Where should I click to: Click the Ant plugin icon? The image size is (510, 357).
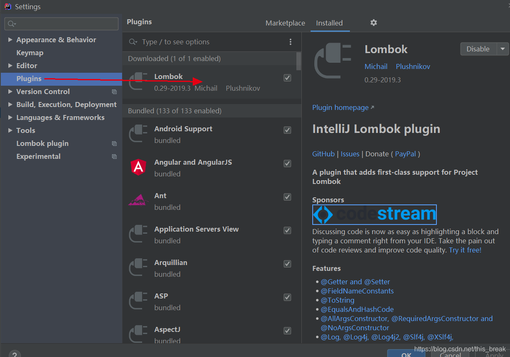click(x=138, y=200)
